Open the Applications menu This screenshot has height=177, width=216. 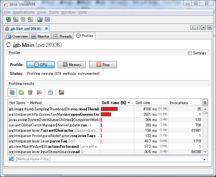(24, 12)
